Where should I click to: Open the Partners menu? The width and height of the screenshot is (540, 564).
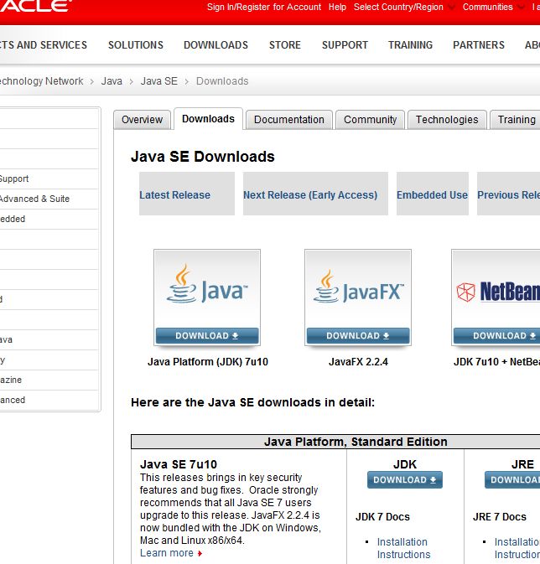click(479, 45)
